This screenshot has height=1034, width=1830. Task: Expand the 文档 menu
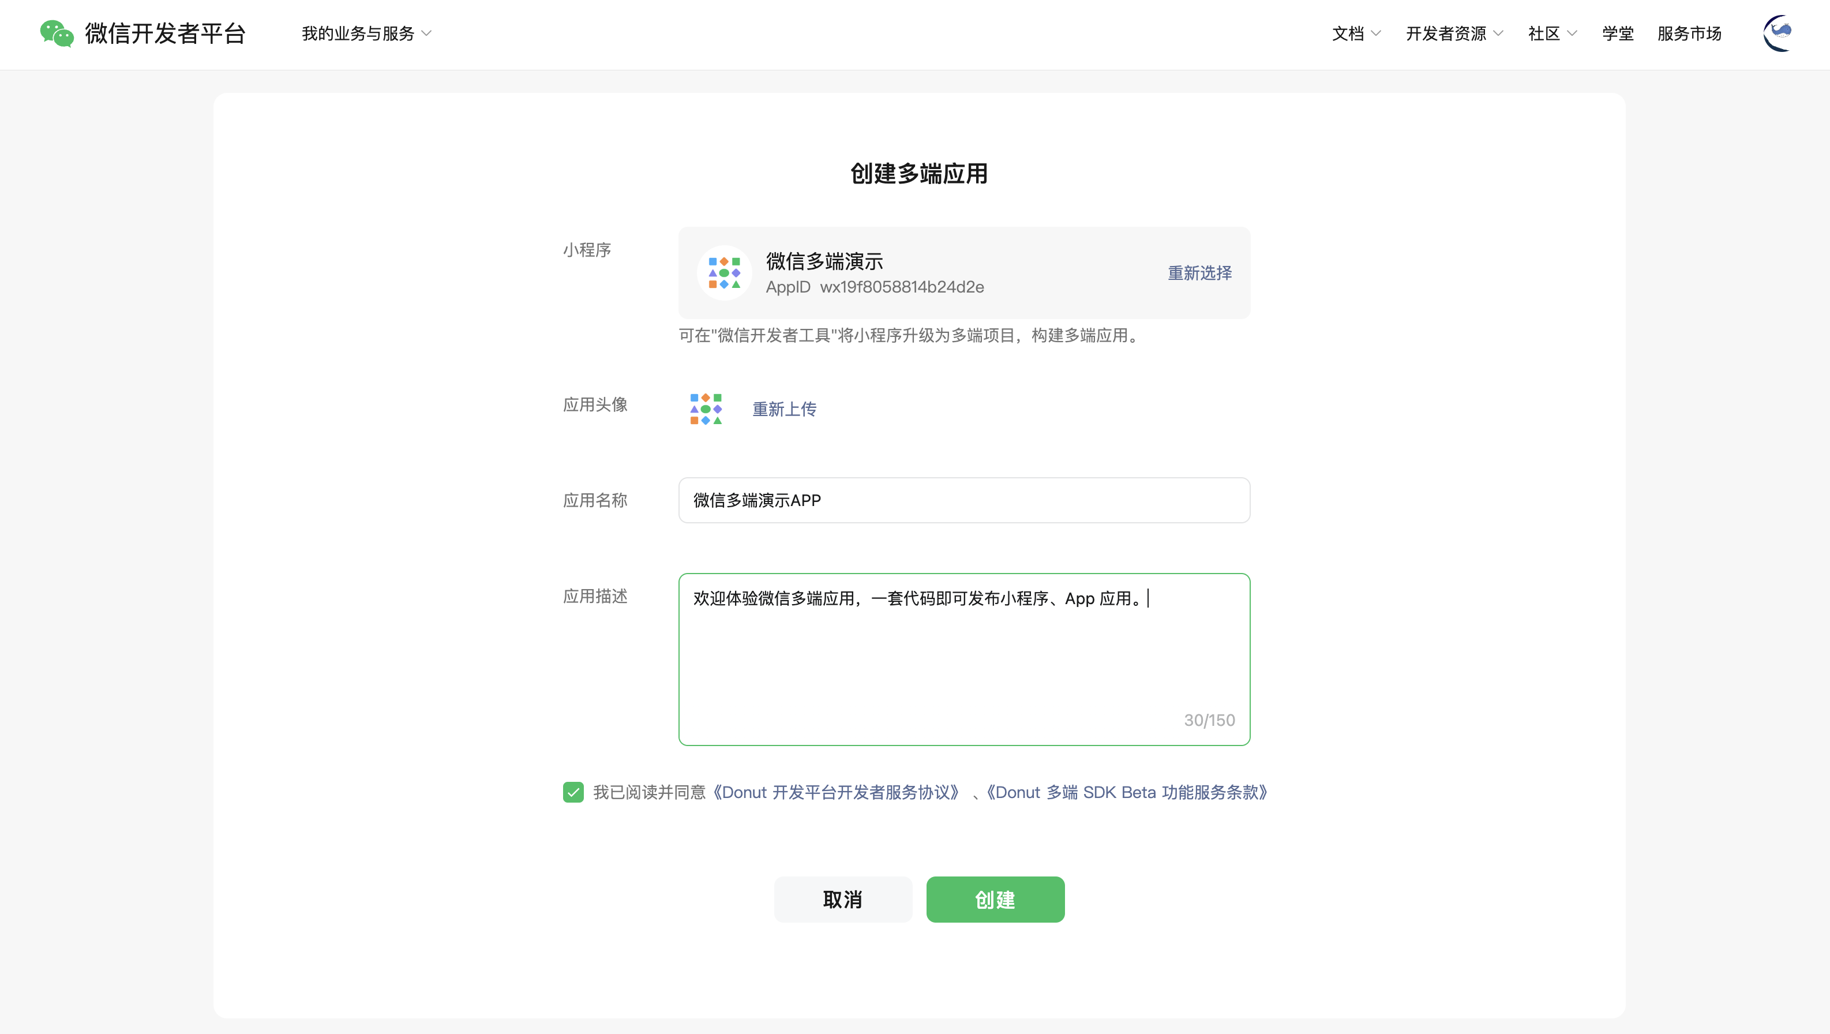point(1356,33)
